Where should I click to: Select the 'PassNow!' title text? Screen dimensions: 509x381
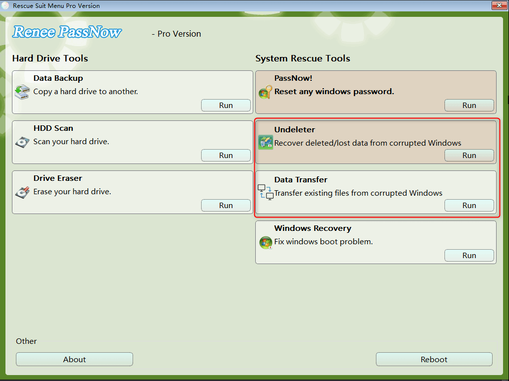click(x=293, y=78)
